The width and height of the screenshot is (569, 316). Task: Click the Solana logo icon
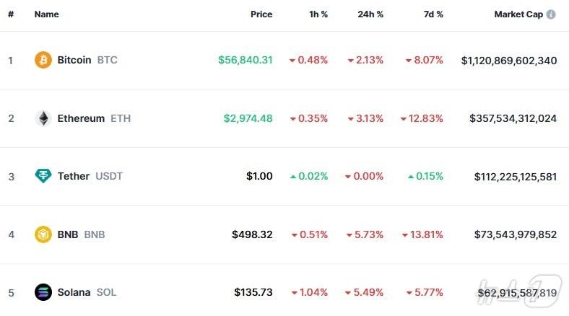coord(43,292)
